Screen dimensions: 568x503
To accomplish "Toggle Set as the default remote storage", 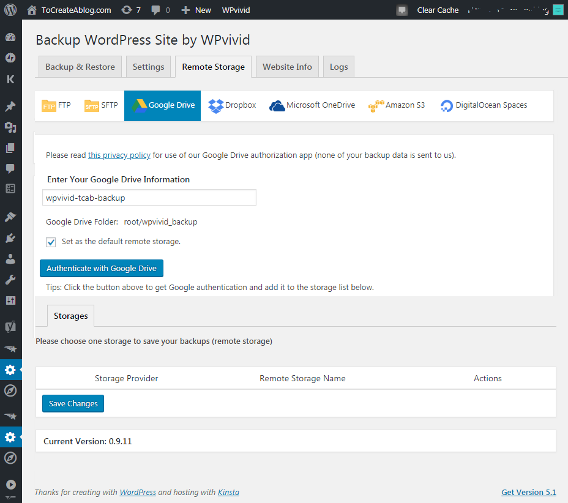I will point(51,242).
